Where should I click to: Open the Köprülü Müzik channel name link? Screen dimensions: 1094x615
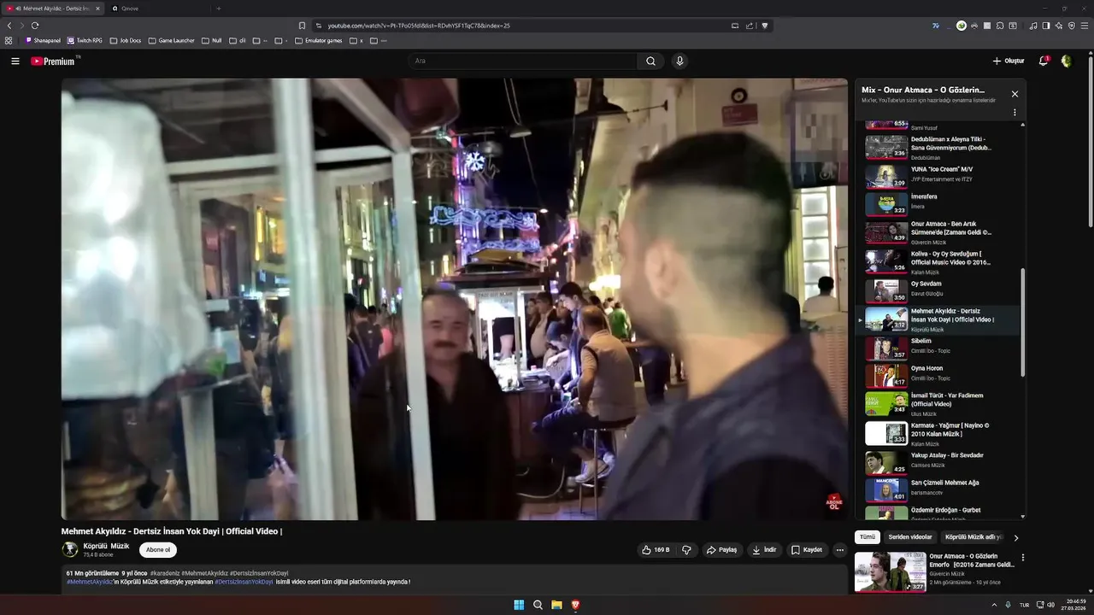coord(106,546)
